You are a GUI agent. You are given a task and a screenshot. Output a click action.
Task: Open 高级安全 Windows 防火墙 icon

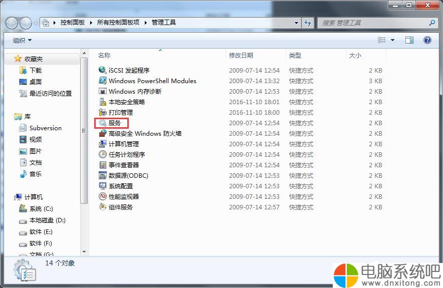point(102,134)
